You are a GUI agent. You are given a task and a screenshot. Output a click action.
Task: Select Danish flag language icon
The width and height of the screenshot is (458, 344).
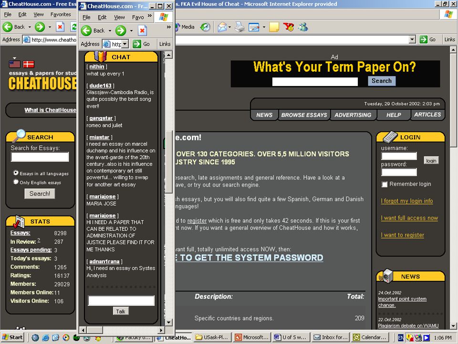point(29,64)
